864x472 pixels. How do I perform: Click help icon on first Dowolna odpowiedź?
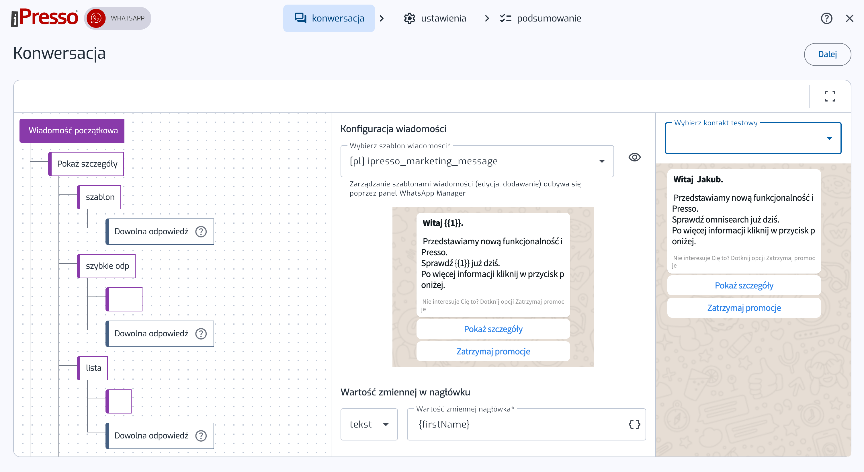[x=201, y=232]
